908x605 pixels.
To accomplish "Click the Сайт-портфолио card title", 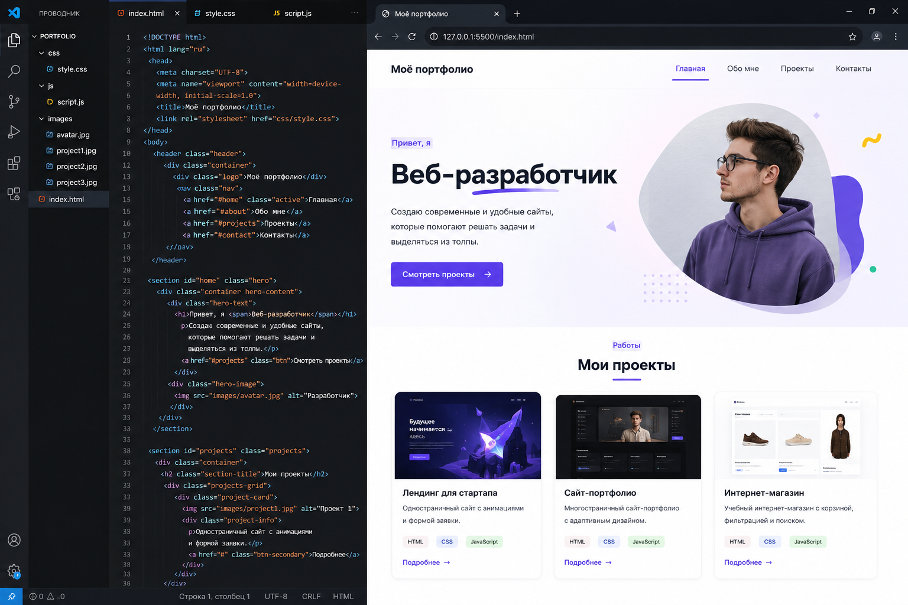I will point(600,493).
